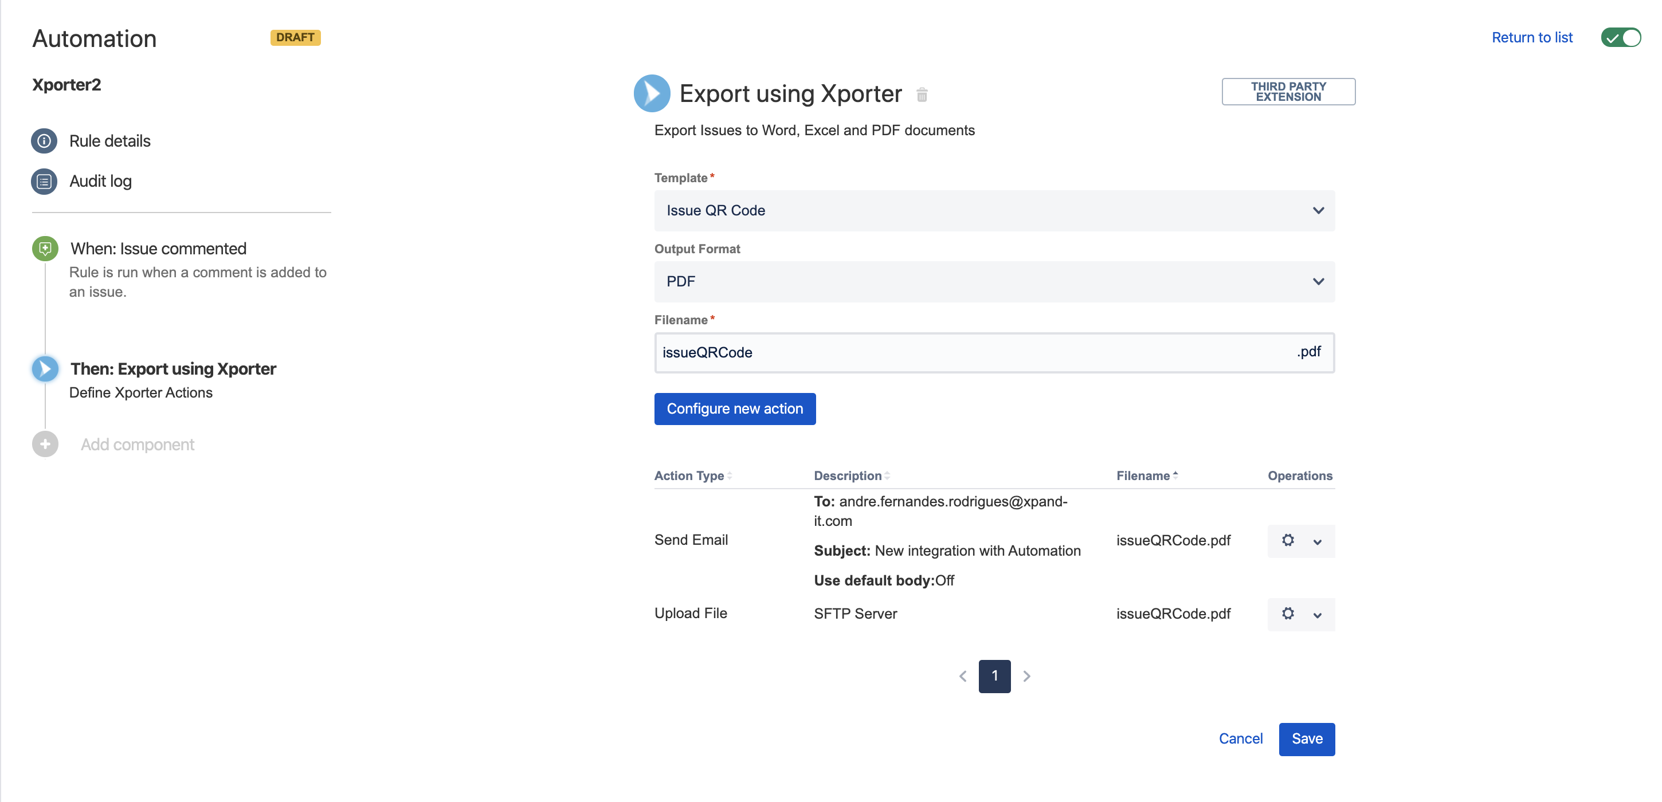
Task: Click the Return to list link
Action: pos(1532,37)
